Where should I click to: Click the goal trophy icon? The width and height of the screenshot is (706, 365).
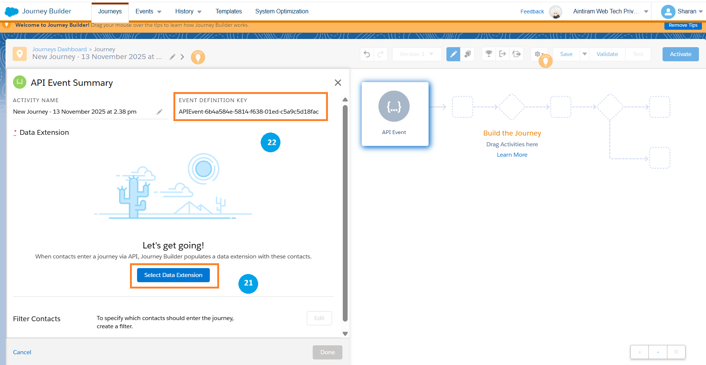tap(489, 54)
